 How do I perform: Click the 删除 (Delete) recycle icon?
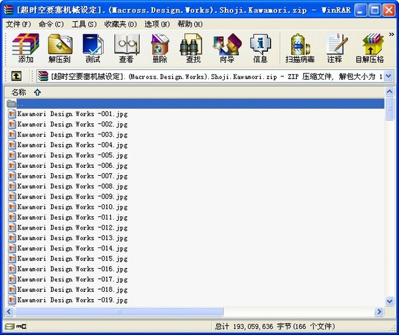(x=160, y=48)
